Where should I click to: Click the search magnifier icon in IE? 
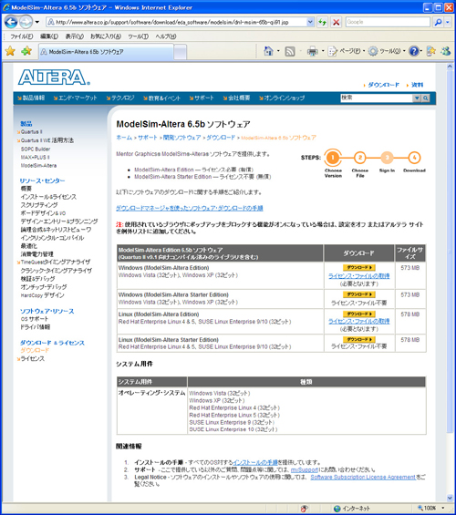point(438,22)
